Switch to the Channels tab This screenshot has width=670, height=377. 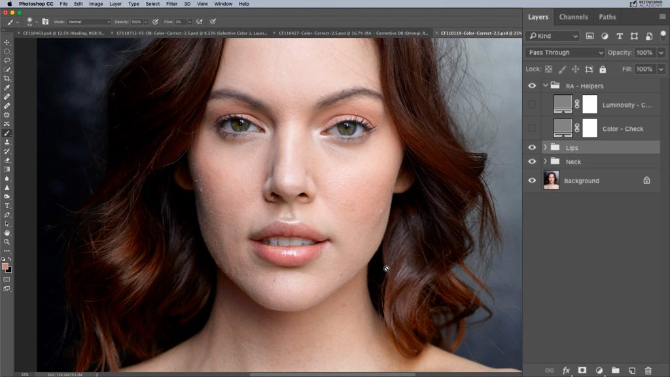coord(574,17)
